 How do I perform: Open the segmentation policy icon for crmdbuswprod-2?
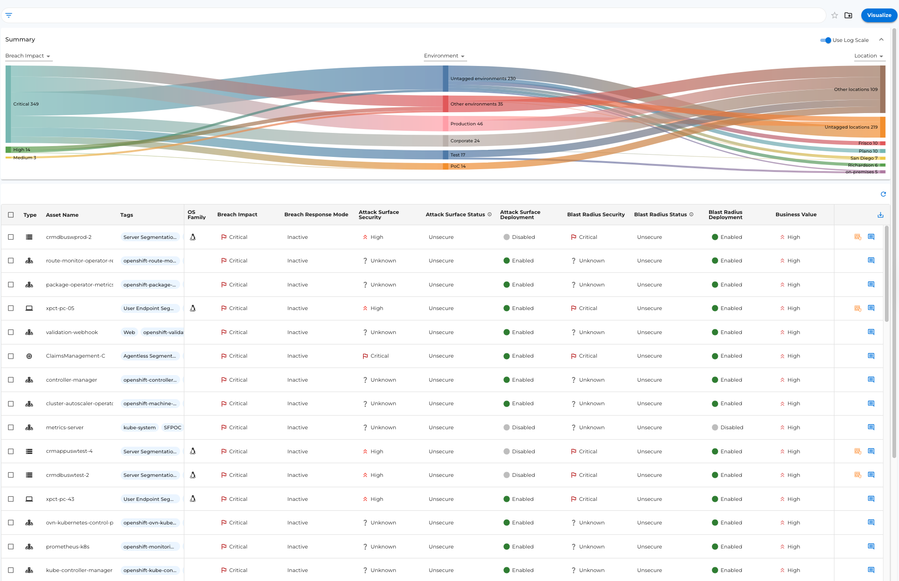coord(857,237)
